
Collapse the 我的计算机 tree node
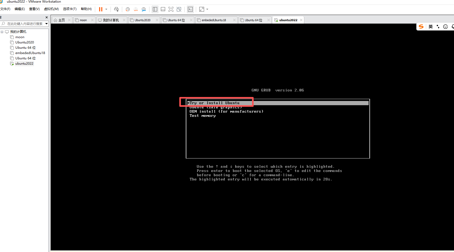(2, 32)
